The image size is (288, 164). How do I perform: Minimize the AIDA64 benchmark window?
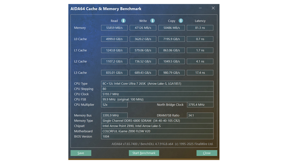(x=200, y=8)
